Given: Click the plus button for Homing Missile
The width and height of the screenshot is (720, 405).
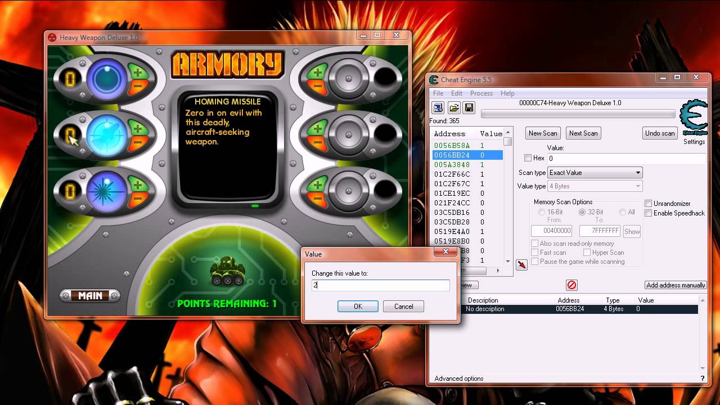Looking at the screenshot, I should coord(138,129).
